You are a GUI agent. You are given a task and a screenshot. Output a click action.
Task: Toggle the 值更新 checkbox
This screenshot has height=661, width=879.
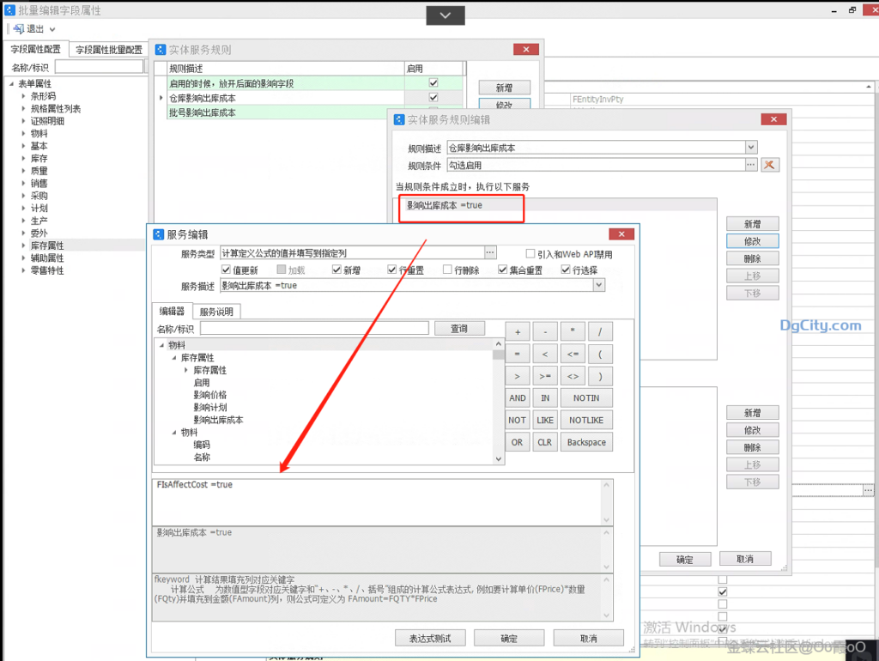pyautogui.click(x=227, y=270)
